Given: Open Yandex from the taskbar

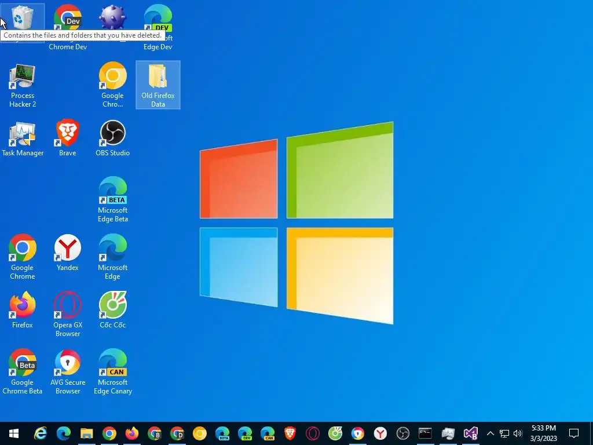Looking at the screenshot, I should click(380, 433).
